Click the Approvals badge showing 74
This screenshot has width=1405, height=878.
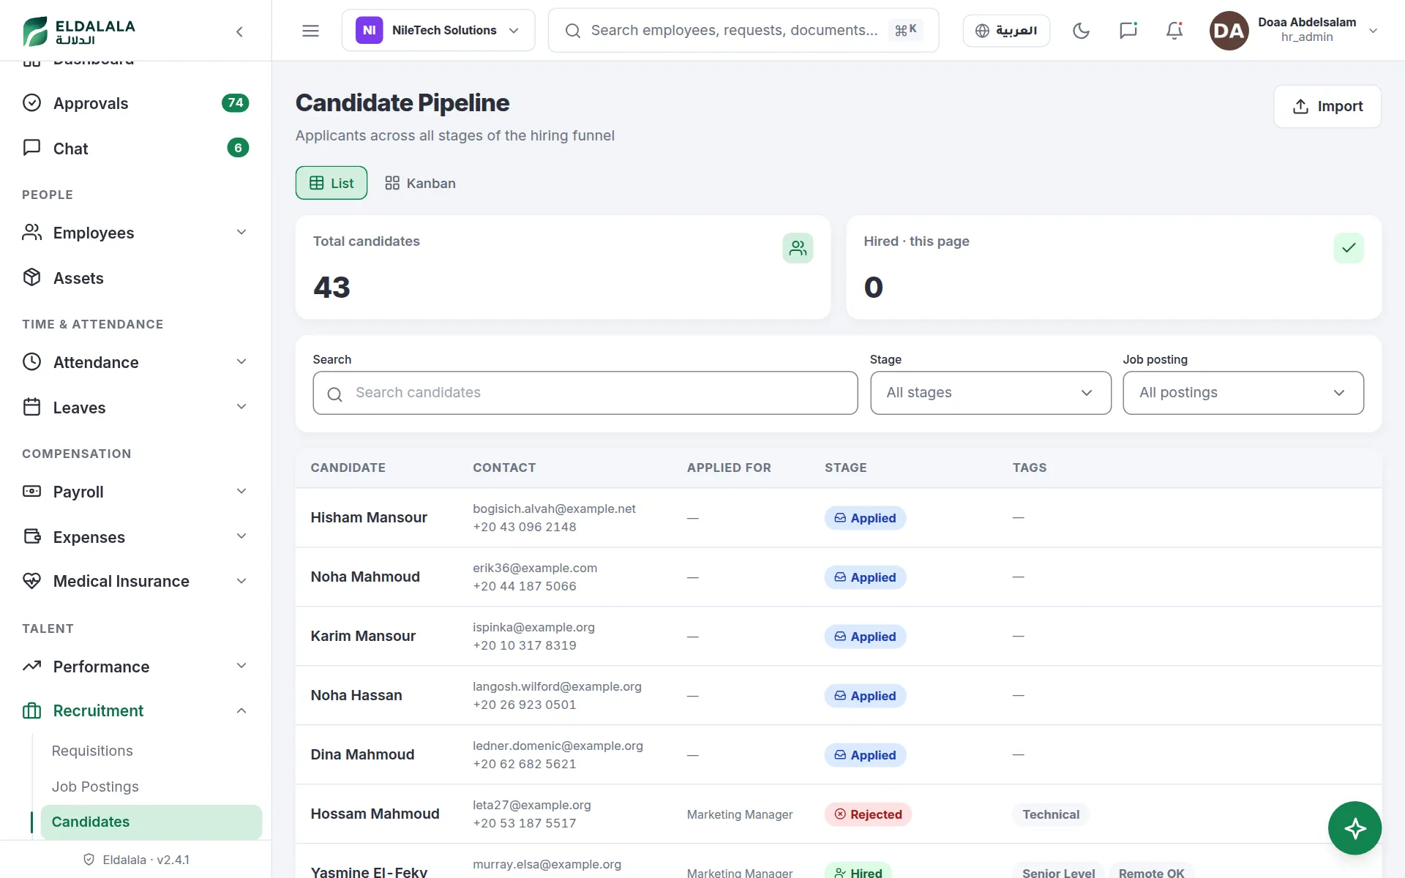(x=235, y=103)
